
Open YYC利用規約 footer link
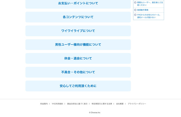pos(57,104)
